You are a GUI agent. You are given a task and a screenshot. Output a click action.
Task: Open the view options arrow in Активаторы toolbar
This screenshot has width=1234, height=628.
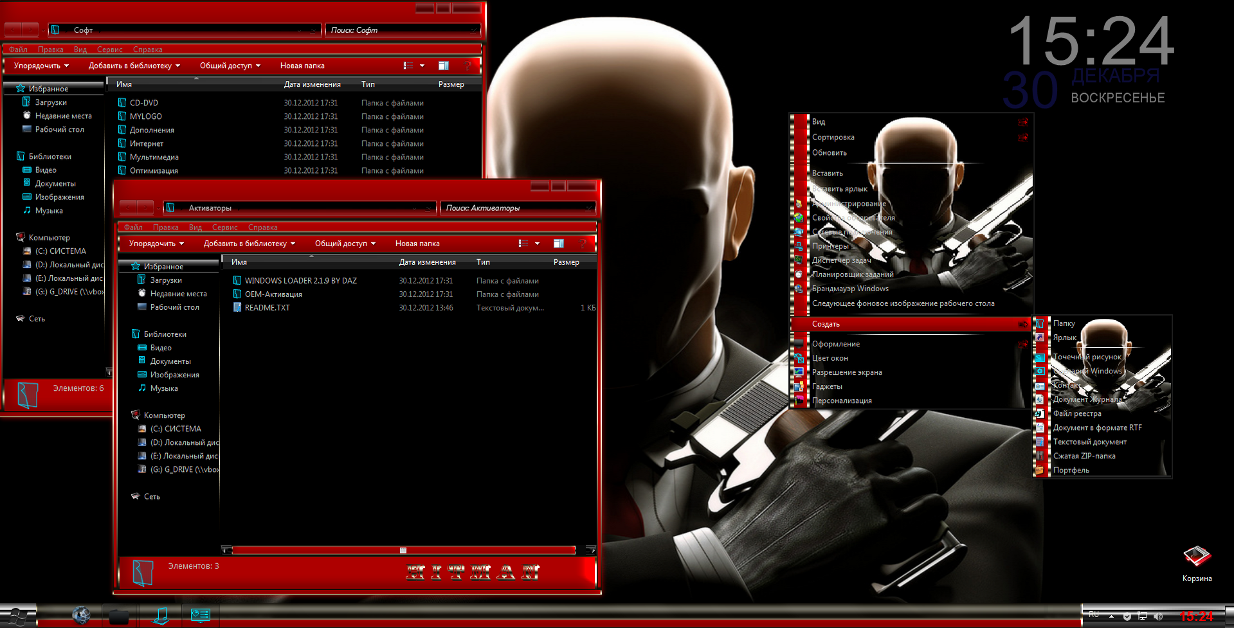(537, 244)
